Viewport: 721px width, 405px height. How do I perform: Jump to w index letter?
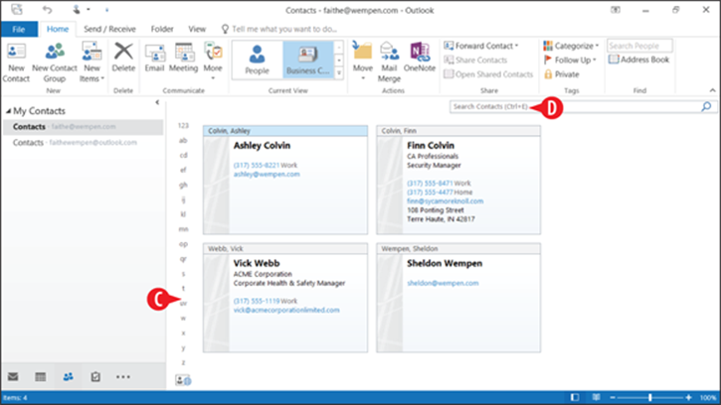pos(183,319)
